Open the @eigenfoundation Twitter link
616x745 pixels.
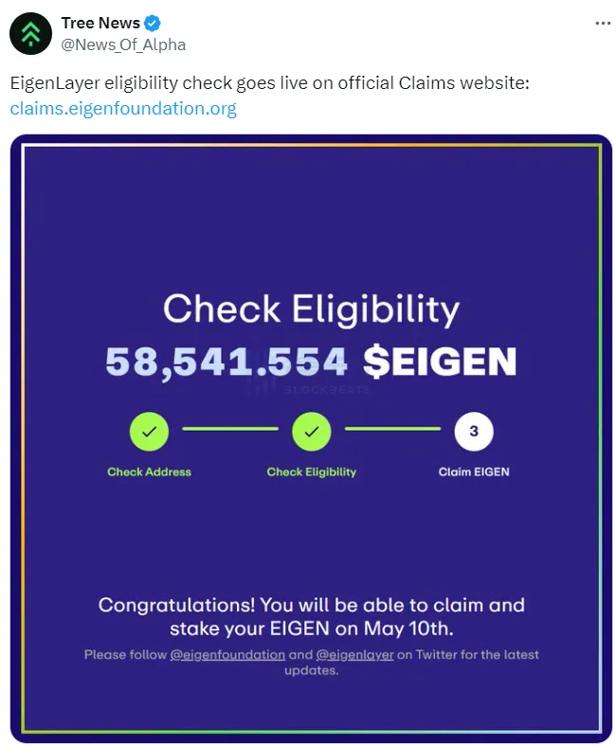point(227,655)
